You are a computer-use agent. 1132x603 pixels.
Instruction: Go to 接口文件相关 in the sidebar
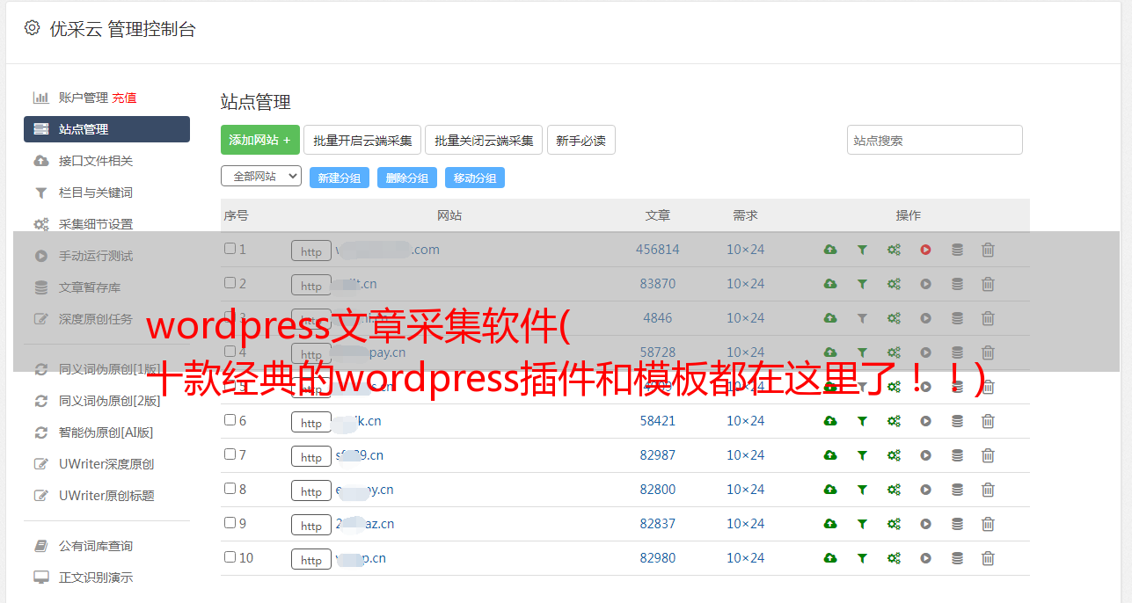(96, 161)
